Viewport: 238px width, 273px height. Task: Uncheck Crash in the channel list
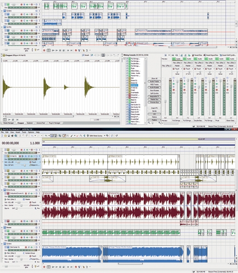point(127,90)
